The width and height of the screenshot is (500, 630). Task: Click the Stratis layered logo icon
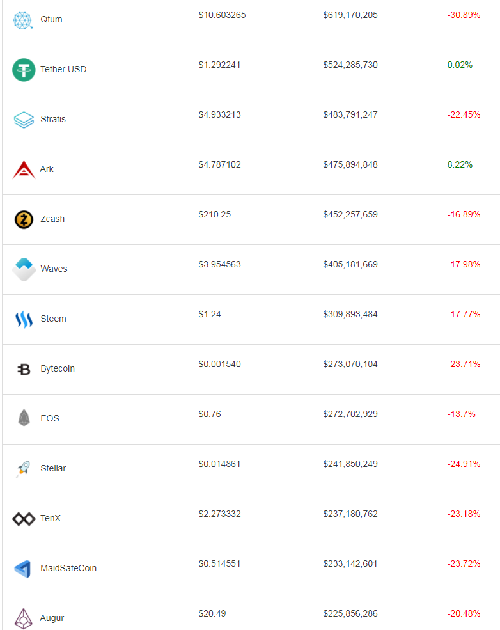(24, 120)
